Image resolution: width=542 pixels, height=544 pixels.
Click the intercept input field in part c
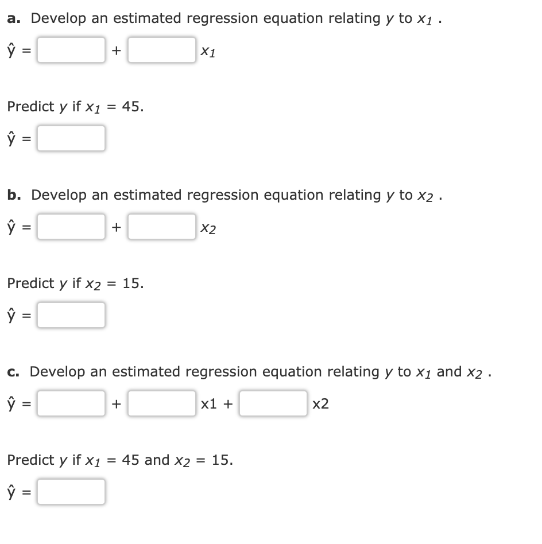click(x=71, y=403)
